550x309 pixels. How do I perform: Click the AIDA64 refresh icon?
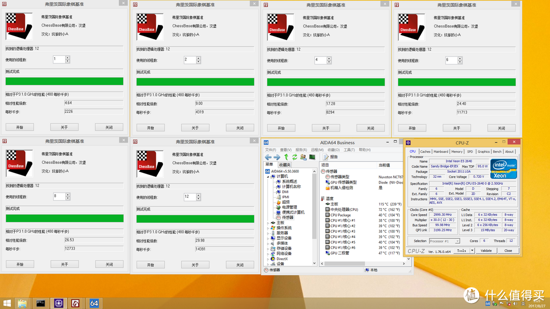pos(295,157)
